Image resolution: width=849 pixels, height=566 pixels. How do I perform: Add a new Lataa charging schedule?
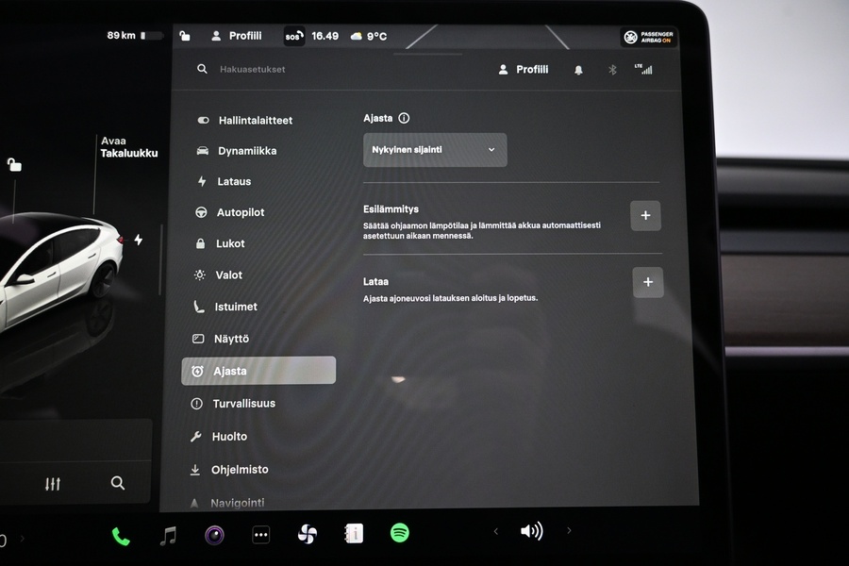(647, 282)
